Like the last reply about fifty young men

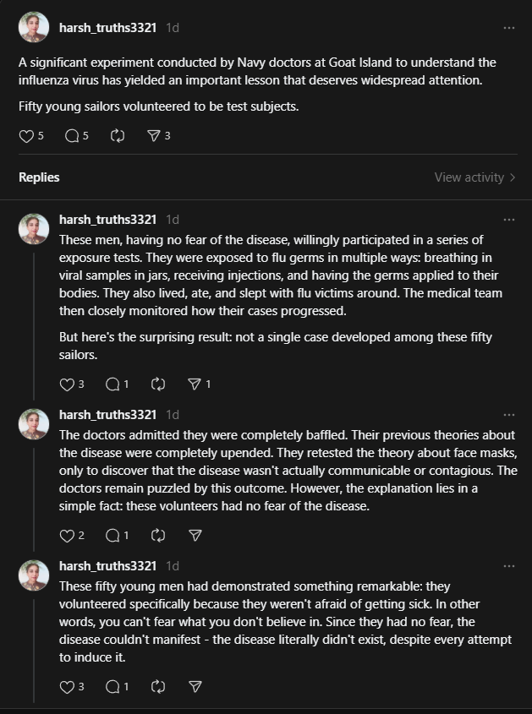(67, 687)
